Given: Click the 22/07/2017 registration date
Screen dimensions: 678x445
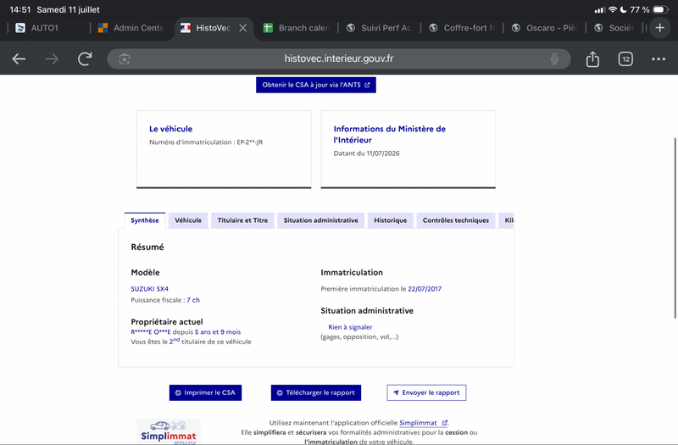Looking at the screenshot, I should pos(425,289).
